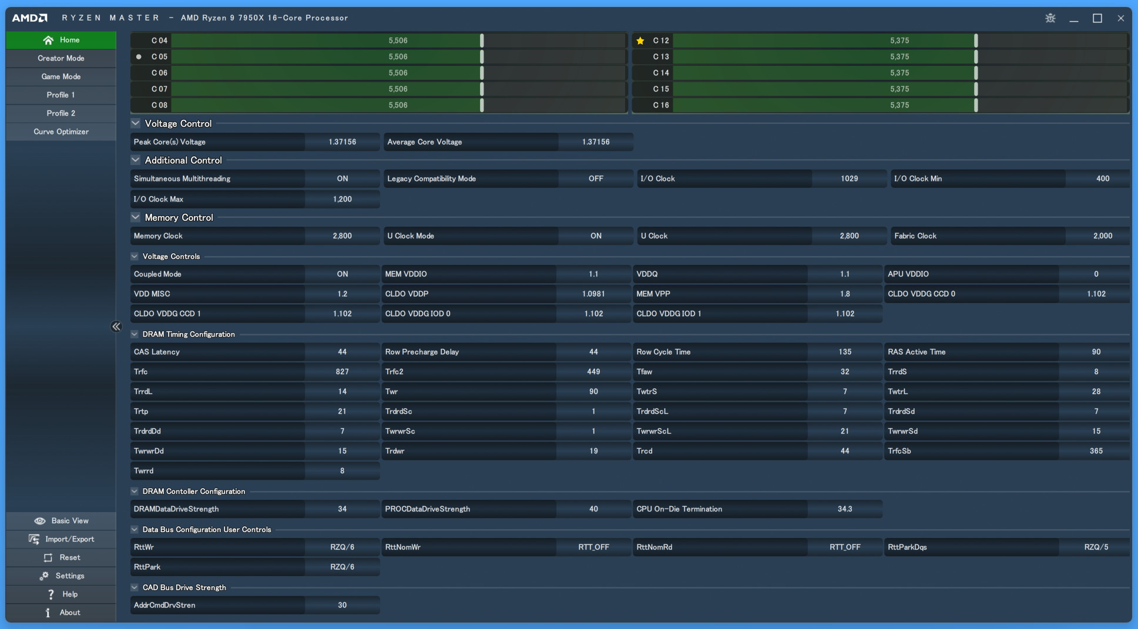Image resolution: width=1138 pixels, height=629 pixels.
Task: Click the I/O Clock Max value 1,200
Action: coord(343,199)
